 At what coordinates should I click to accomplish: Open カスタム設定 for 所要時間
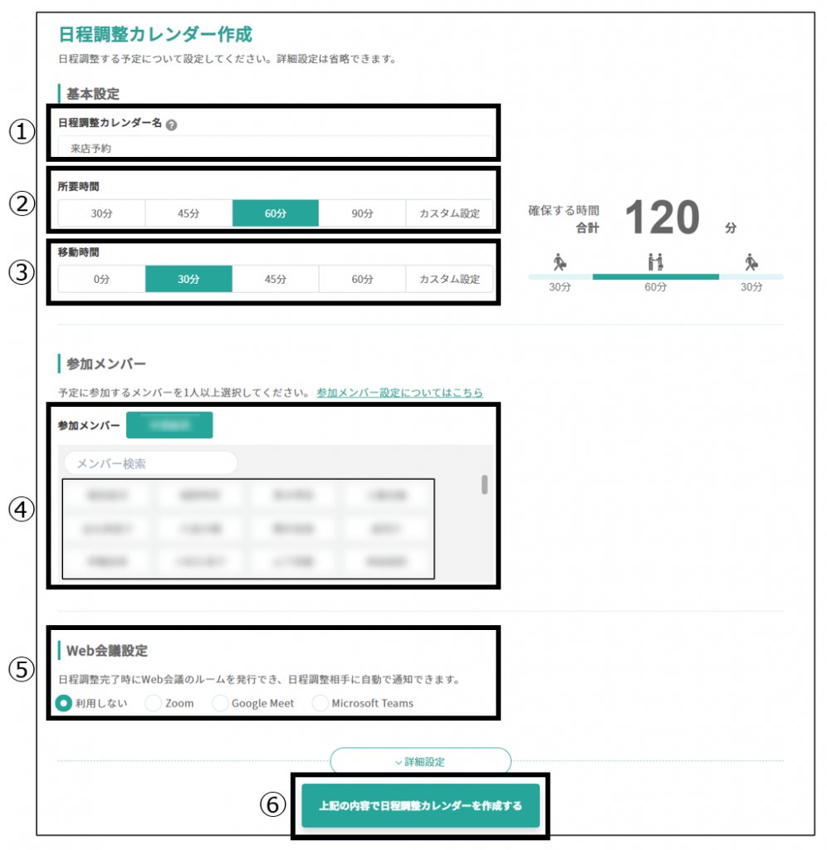[x=448, y=213]
